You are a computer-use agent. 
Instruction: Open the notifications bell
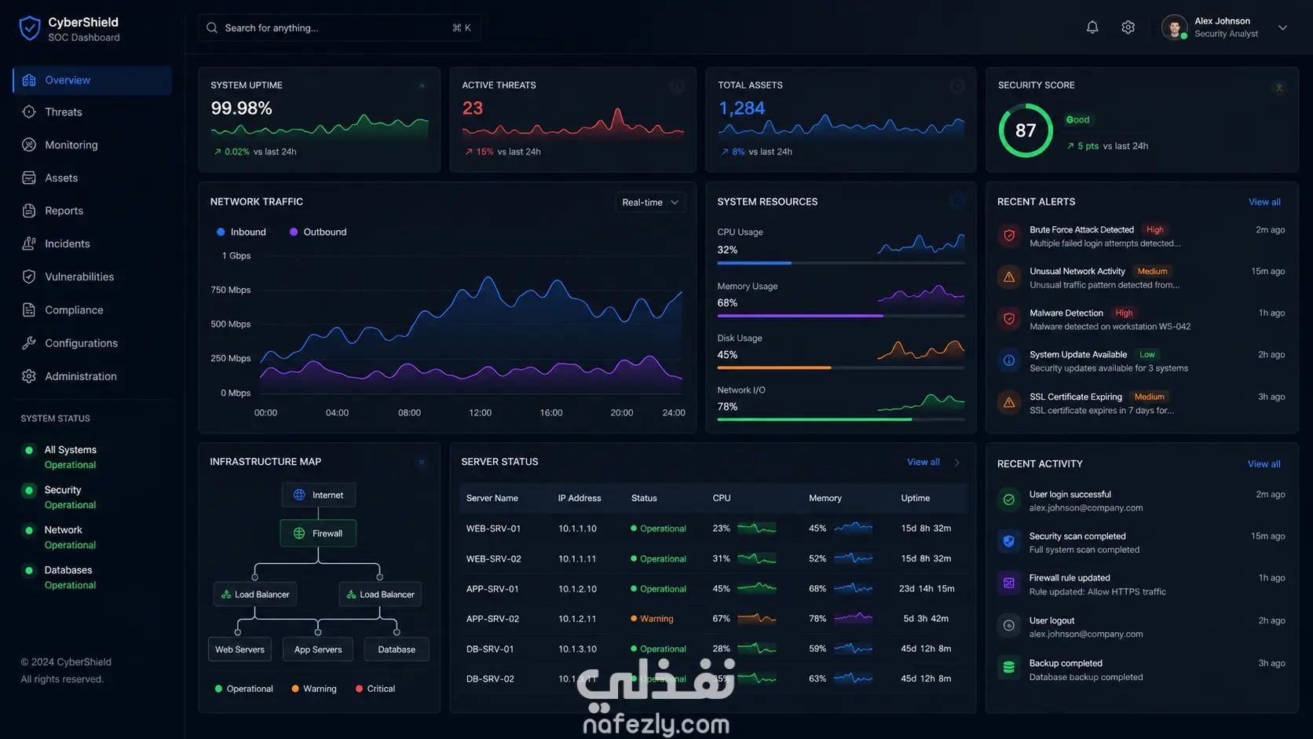(x=1092, y=27)
